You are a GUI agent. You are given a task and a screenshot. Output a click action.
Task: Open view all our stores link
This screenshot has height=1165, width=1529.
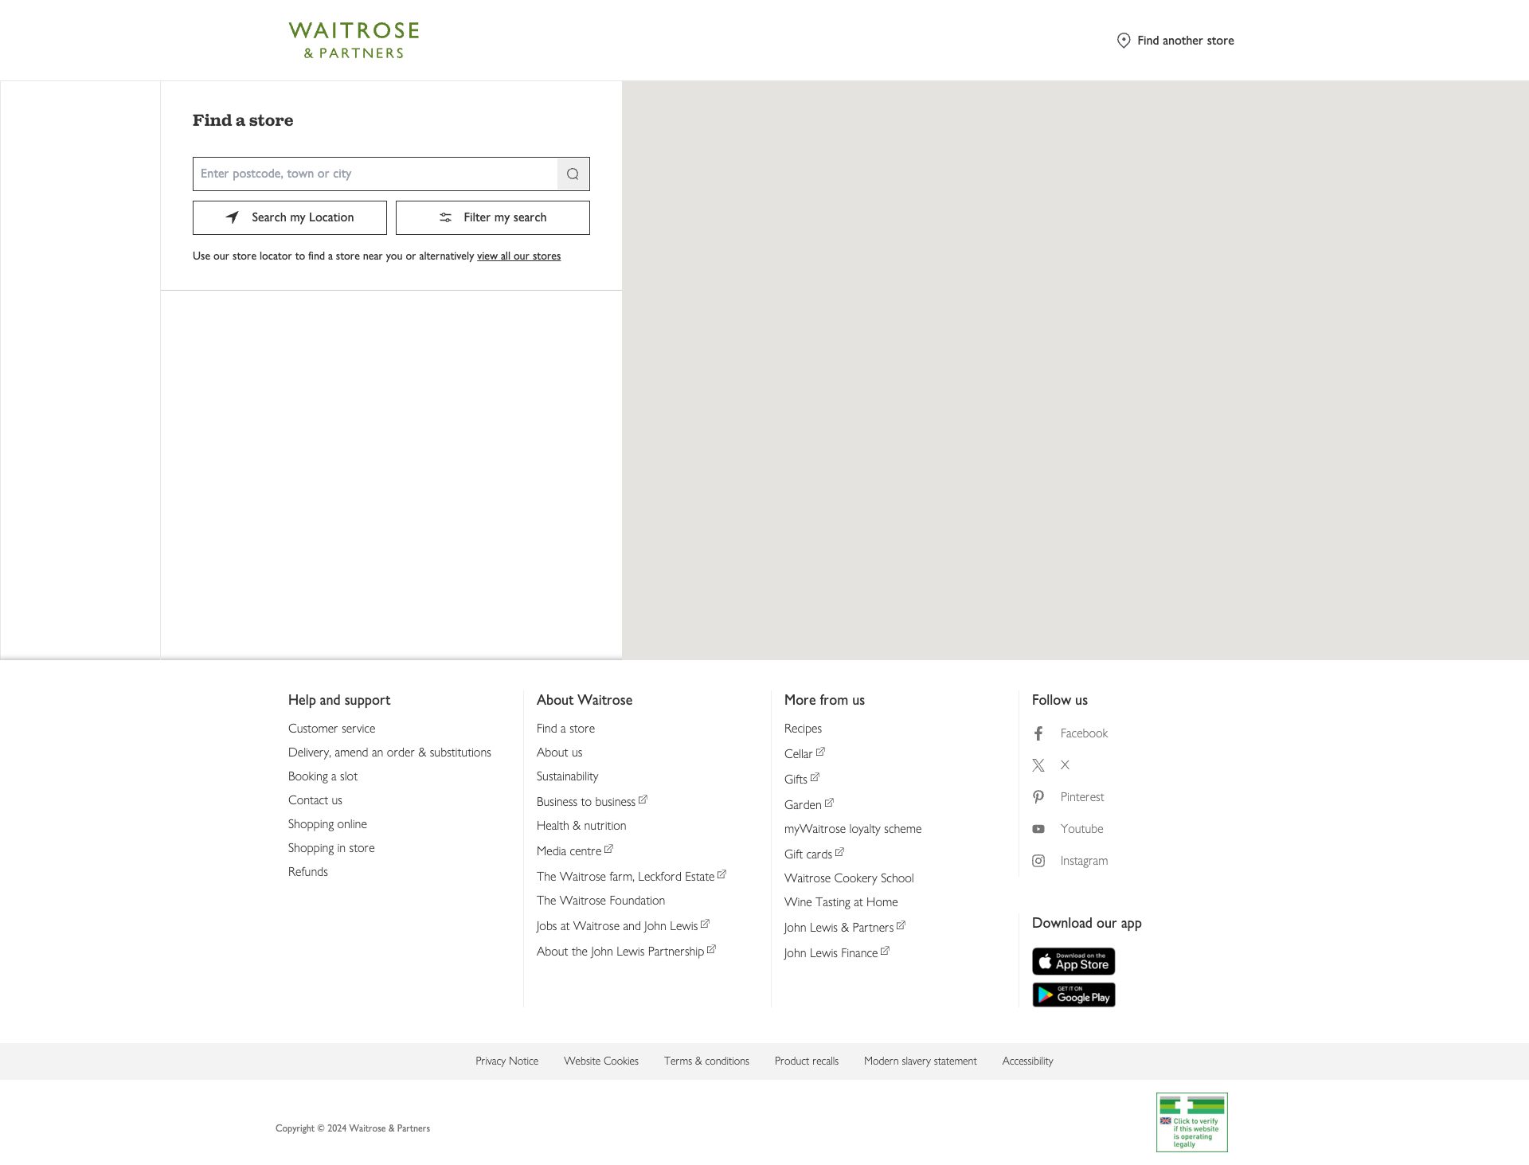[518, 256]
